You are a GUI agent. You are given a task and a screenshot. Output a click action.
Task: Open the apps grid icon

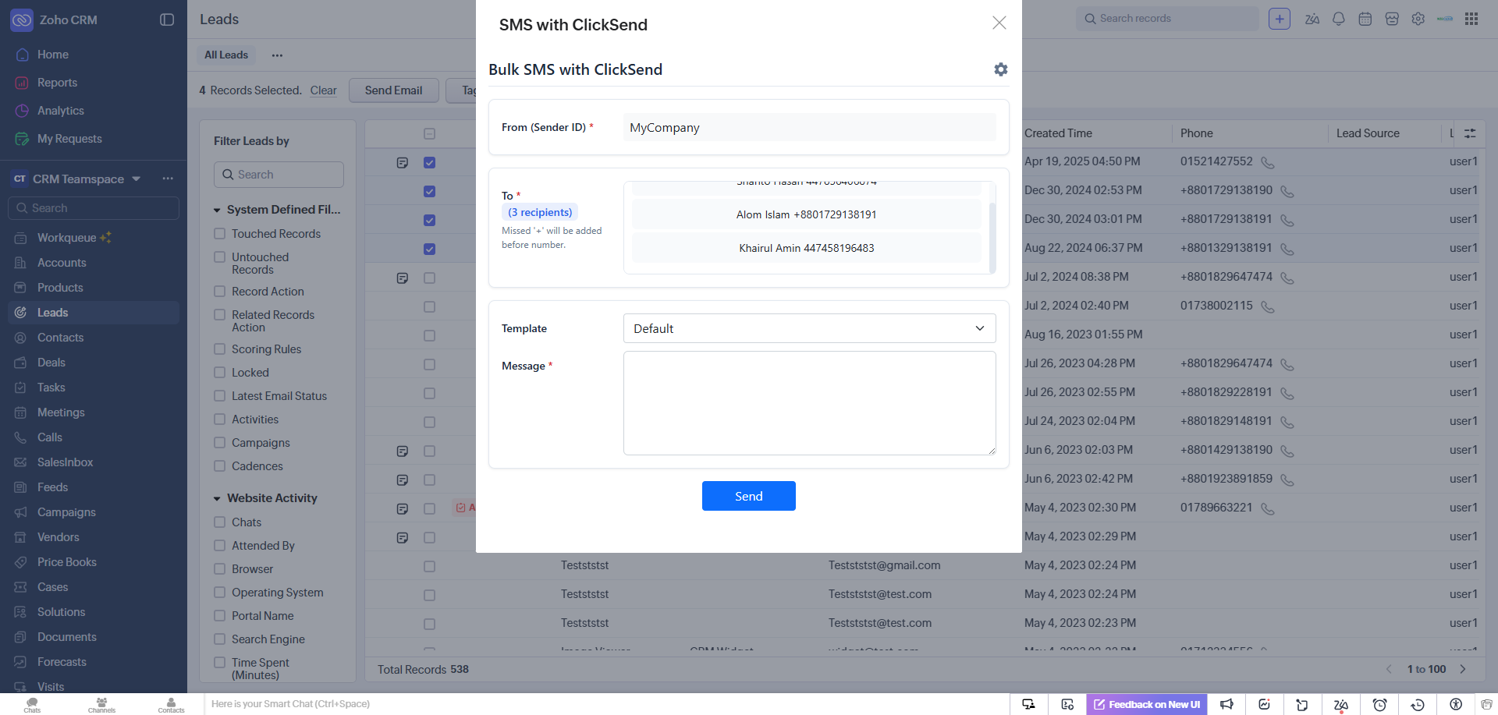[x=1471, y=19]
